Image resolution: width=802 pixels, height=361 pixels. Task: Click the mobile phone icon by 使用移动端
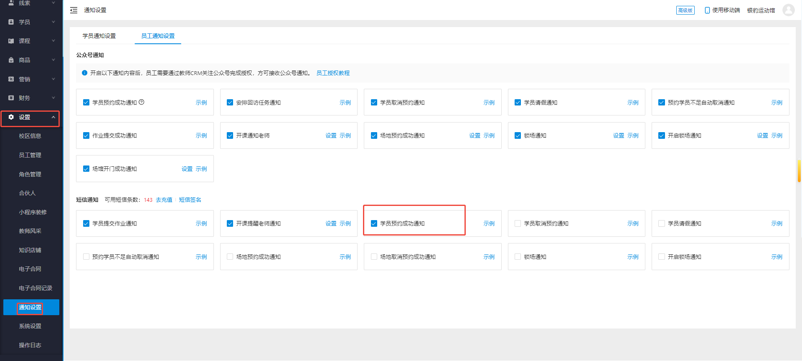[707, 10]
